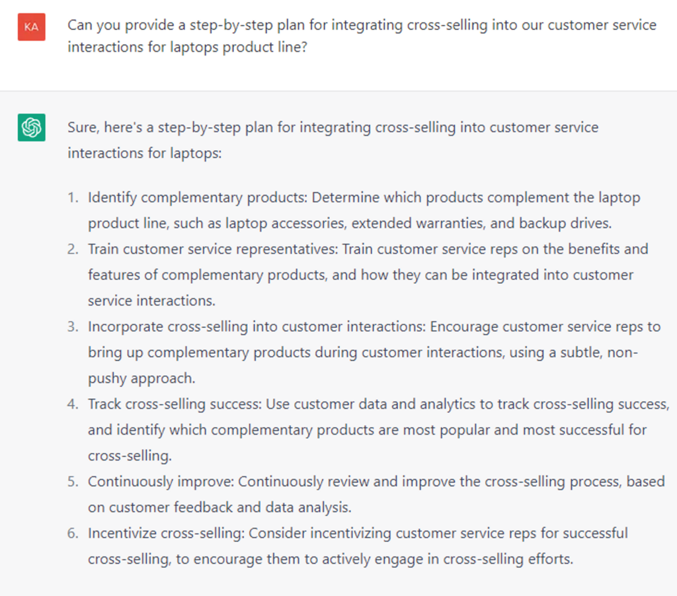This screenshot has width=677, height=596.
Task: Click the "Identify complementary products" heading
Action: [x=198, y=198]
